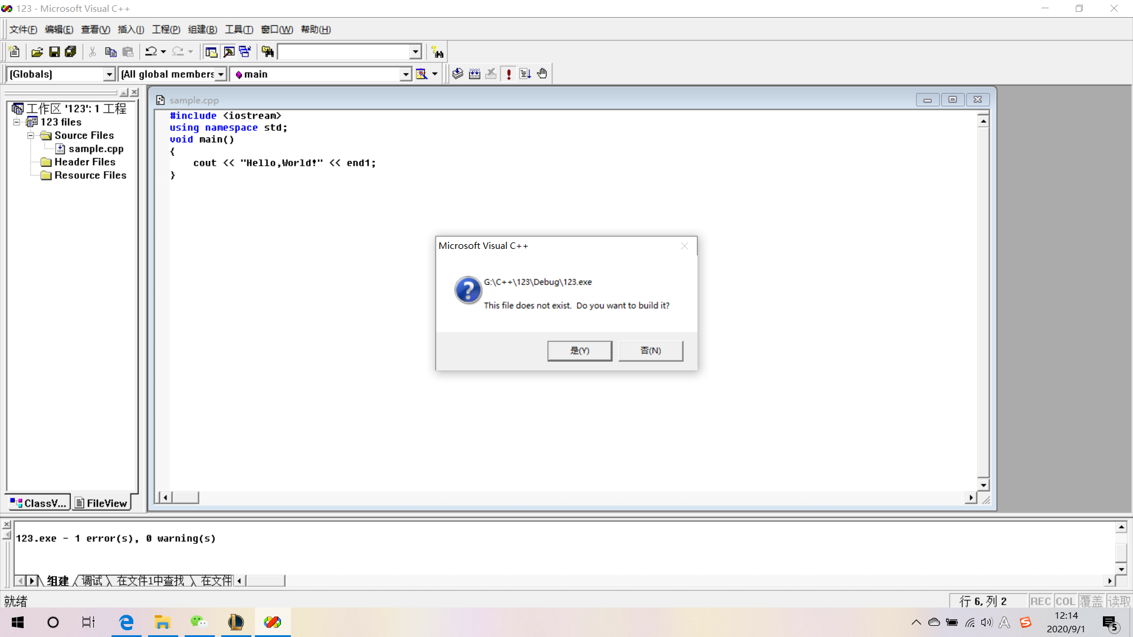Screen dimensions: 1133x637
Task: Click the Copy toolbar icon
Action: (110, 52)
